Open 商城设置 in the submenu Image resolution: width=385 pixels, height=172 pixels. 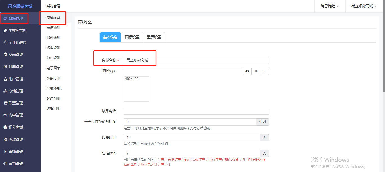(x=54, y=18)
